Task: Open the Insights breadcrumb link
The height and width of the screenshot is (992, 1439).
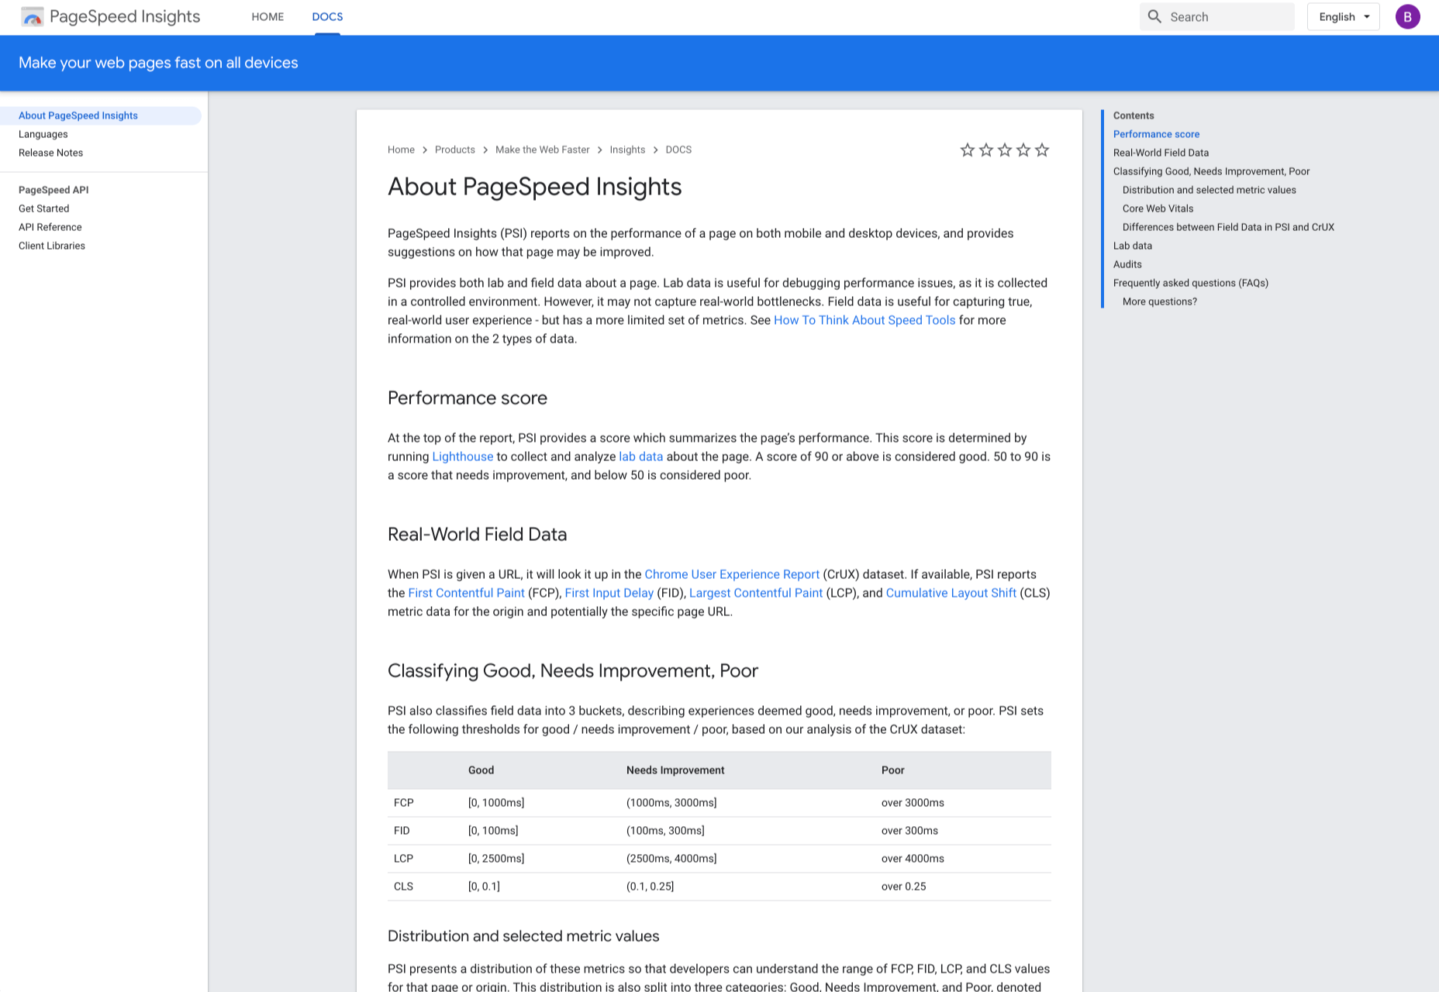Action: 627,150
